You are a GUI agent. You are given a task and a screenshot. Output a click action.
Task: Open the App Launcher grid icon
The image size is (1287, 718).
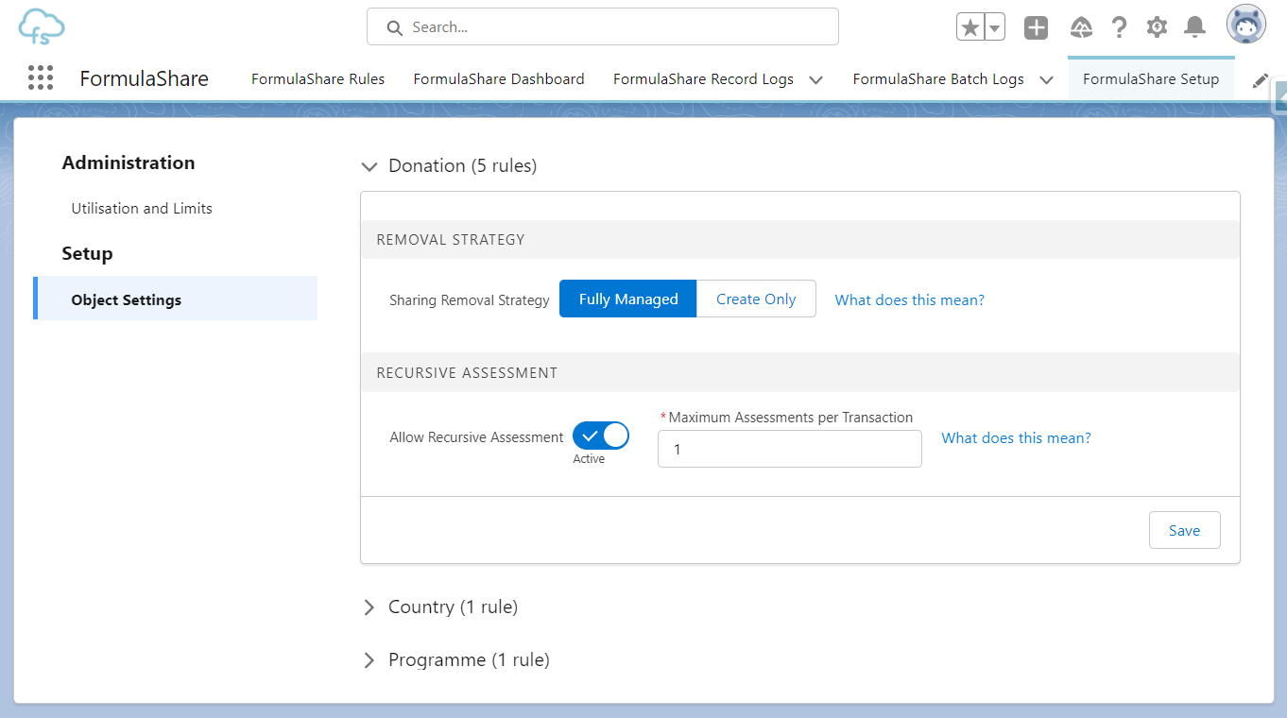click(41, 77)
